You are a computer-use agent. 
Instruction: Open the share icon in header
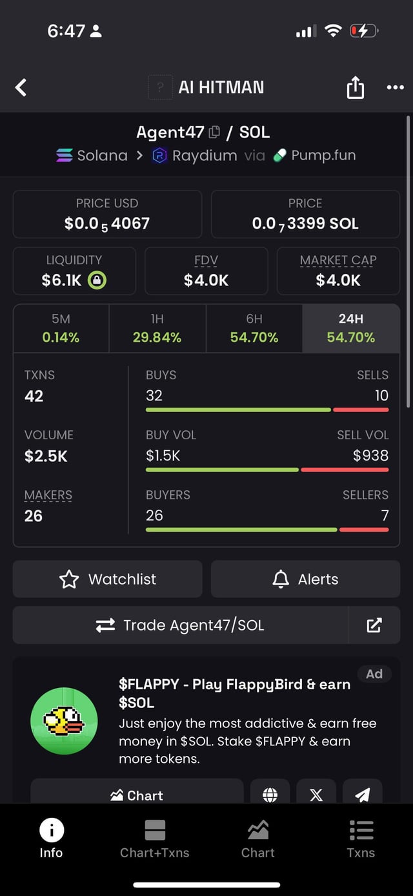355,87
